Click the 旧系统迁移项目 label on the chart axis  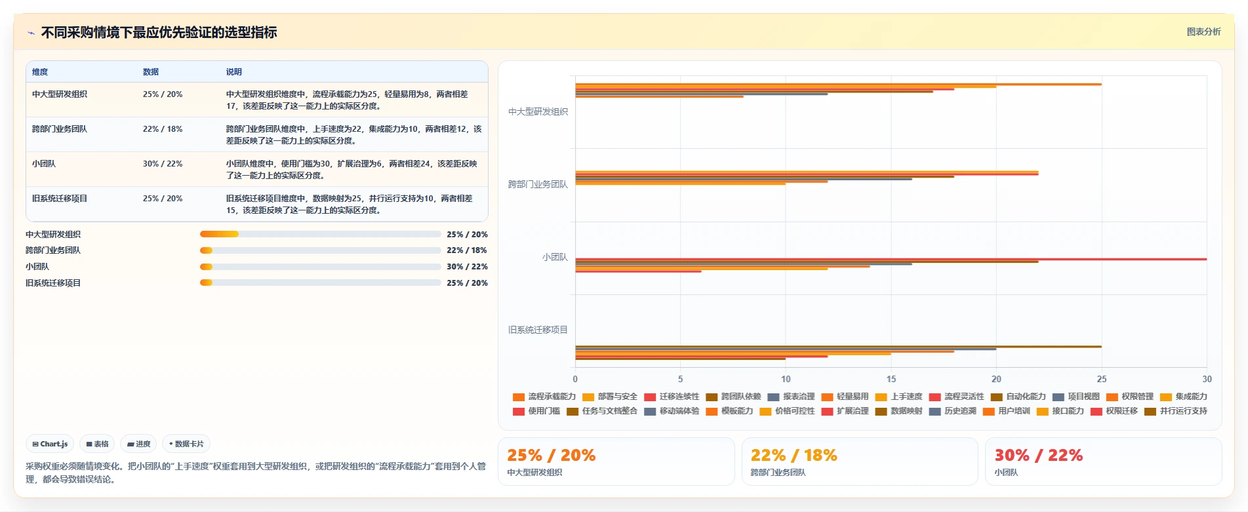(538, 330)
